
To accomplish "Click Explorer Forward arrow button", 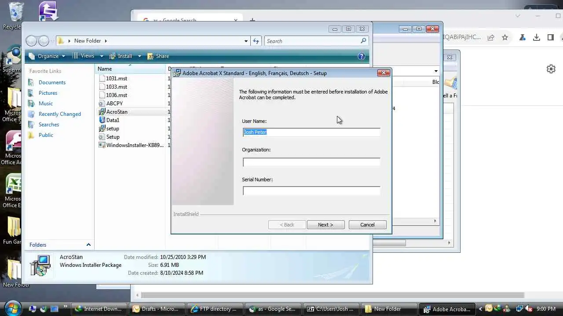I will (x=44, y=41).
